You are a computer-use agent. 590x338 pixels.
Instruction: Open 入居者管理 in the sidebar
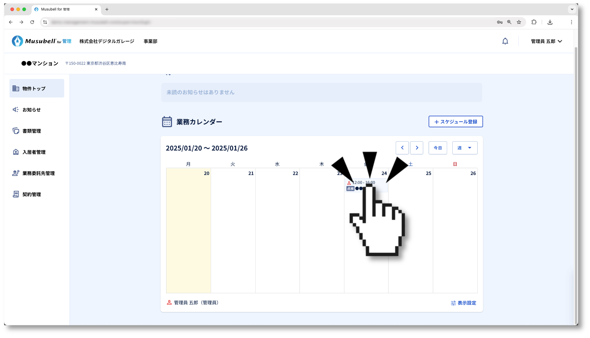(34, 152)
